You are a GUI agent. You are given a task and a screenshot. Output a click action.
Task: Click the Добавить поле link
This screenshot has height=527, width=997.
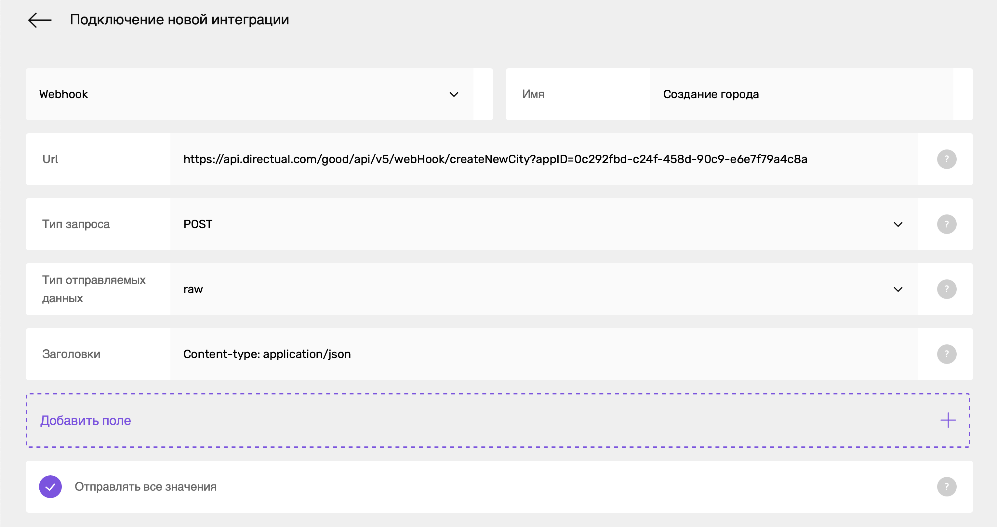(x=86, y=420)
